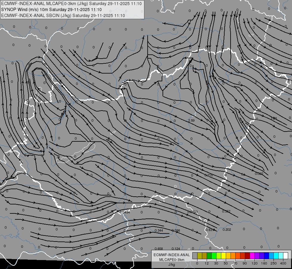This screenshot has height=269, width=292.
Task: Click the map value '0.344'
Action: [159, 230]
